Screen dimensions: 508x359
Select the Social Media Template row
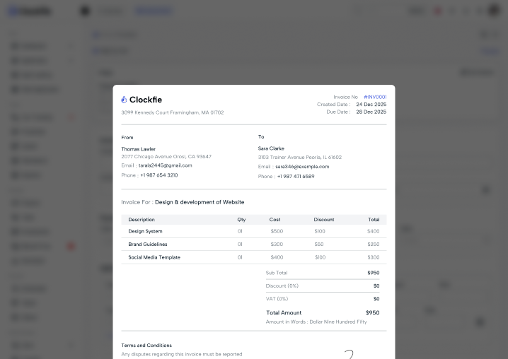254,257
